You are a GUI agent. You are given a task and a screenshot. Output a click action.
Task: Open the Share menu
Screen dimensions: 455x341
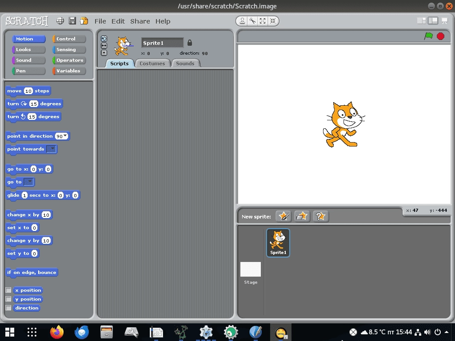coord(140,21)
